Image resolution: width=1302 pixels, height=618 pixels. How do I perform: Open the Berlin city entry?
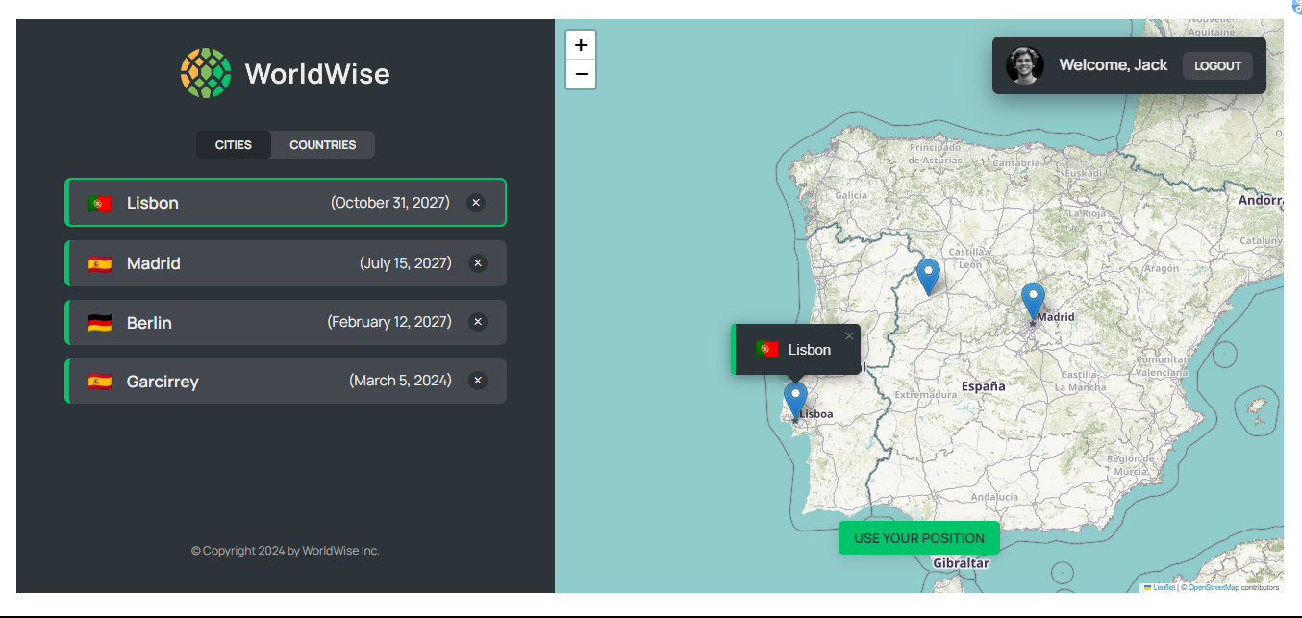(x=286, y=322)
